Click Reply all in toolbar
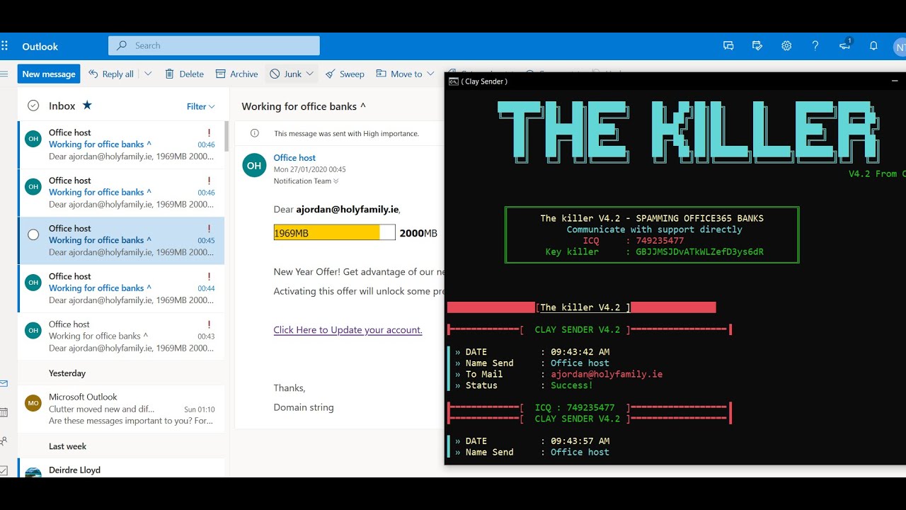 click(x=111, y=74)
